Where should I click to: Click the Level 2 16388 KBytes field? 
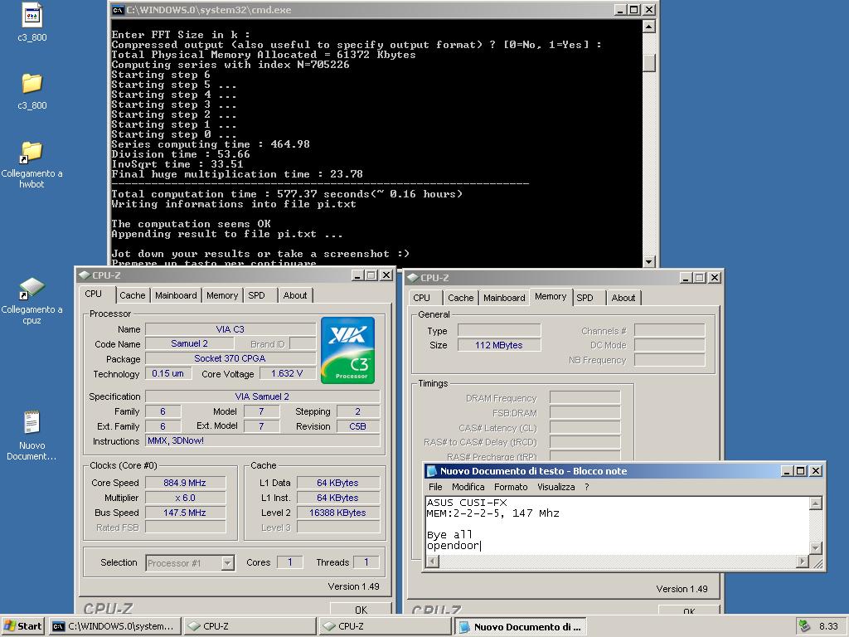tap(338, 513)
